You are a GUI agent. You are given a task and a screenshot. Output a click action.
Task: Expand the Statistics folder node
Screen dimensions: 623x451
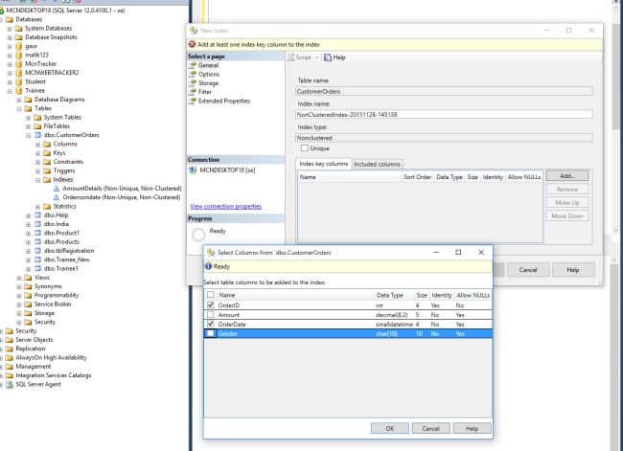click(37, 207)
